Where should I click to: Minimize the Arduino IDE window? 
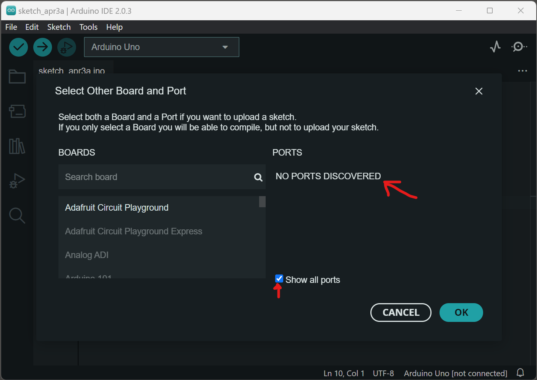point(459,11)
